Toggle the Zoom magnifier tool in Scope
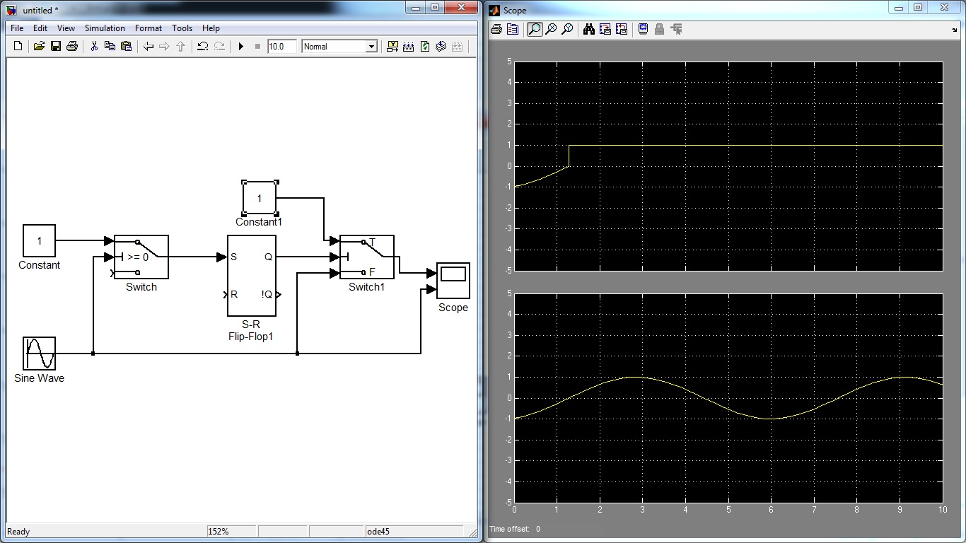This screenshot has width=966, height=543. click(535, 29)
